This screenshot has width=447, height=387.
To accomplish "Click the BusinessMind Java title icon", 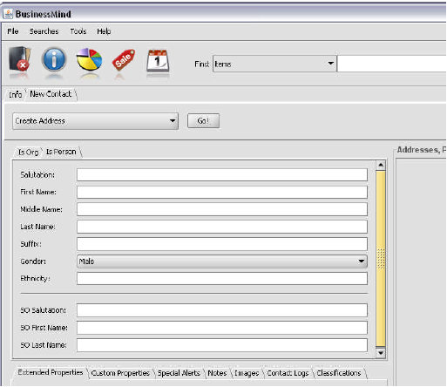I will (8, 14).
